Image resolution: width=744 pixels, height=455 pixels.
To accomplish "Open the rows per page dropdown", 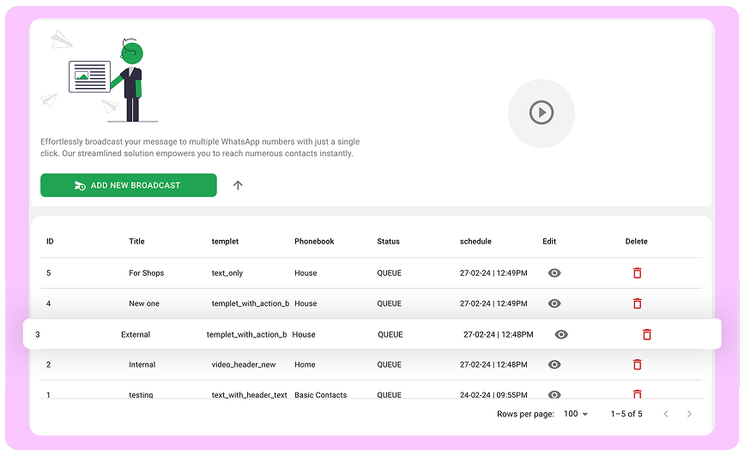I will pyautogui.click(x=576, y=414).
